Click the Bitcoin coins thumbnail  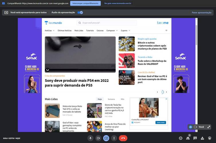[x=127, y=44]
